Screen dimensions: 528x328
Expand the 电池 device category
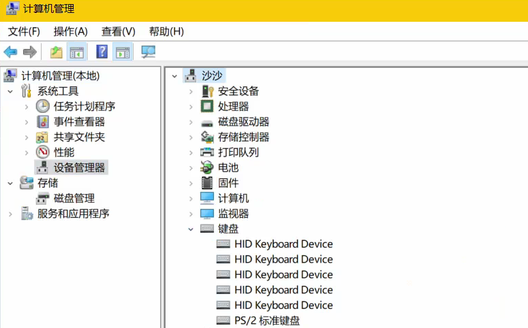(x=191, y=168)
